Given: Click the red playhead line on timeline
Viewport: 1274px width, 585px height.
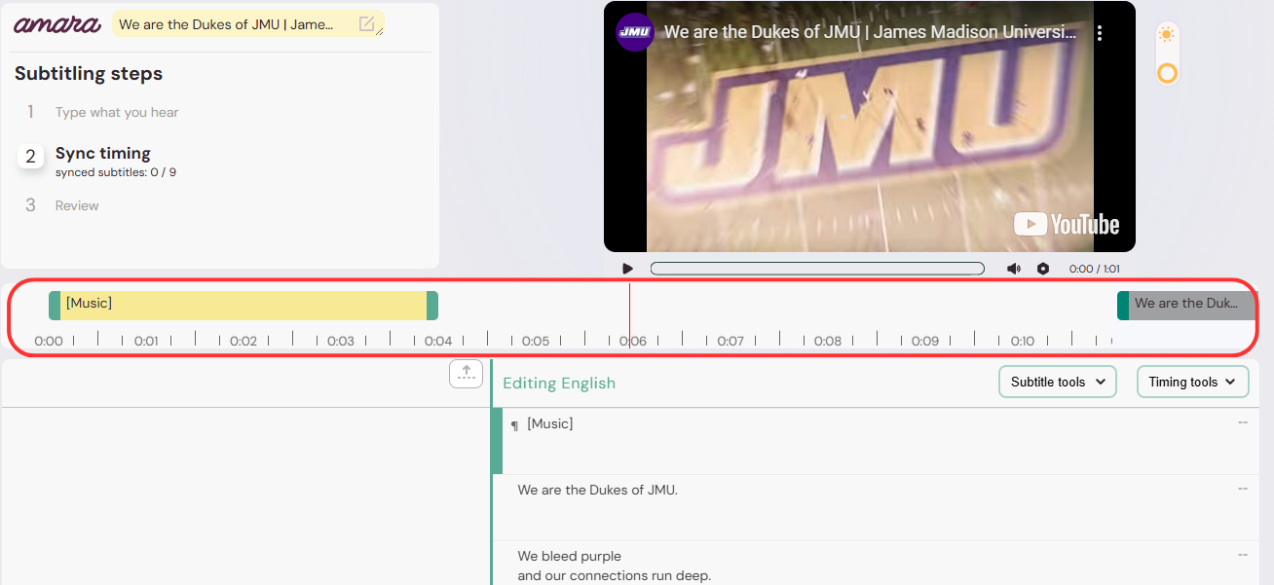Looking at the screenshot, I should tap(629, 318).
